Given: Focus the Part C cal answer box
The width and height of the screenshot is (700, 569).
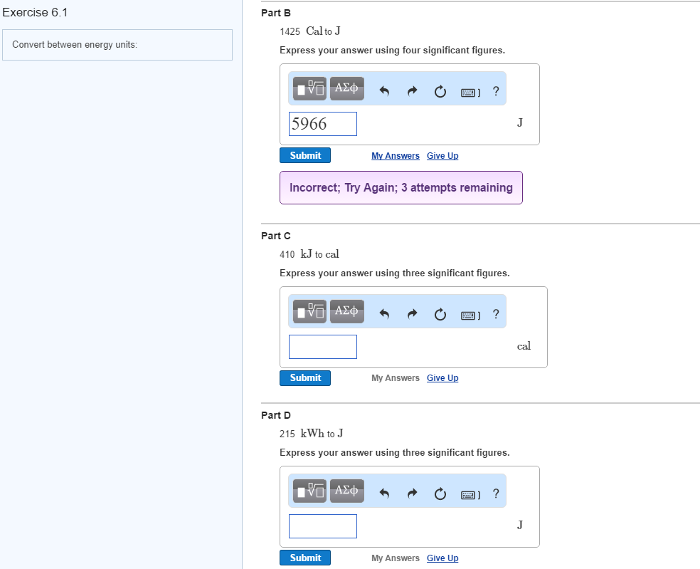Looking at the screenshot, I should [323, 347].
